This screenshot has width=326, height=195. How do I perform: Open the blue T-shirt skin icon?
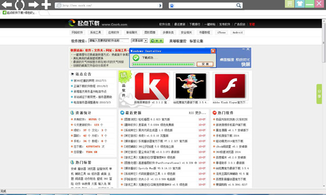pos(299,4)
